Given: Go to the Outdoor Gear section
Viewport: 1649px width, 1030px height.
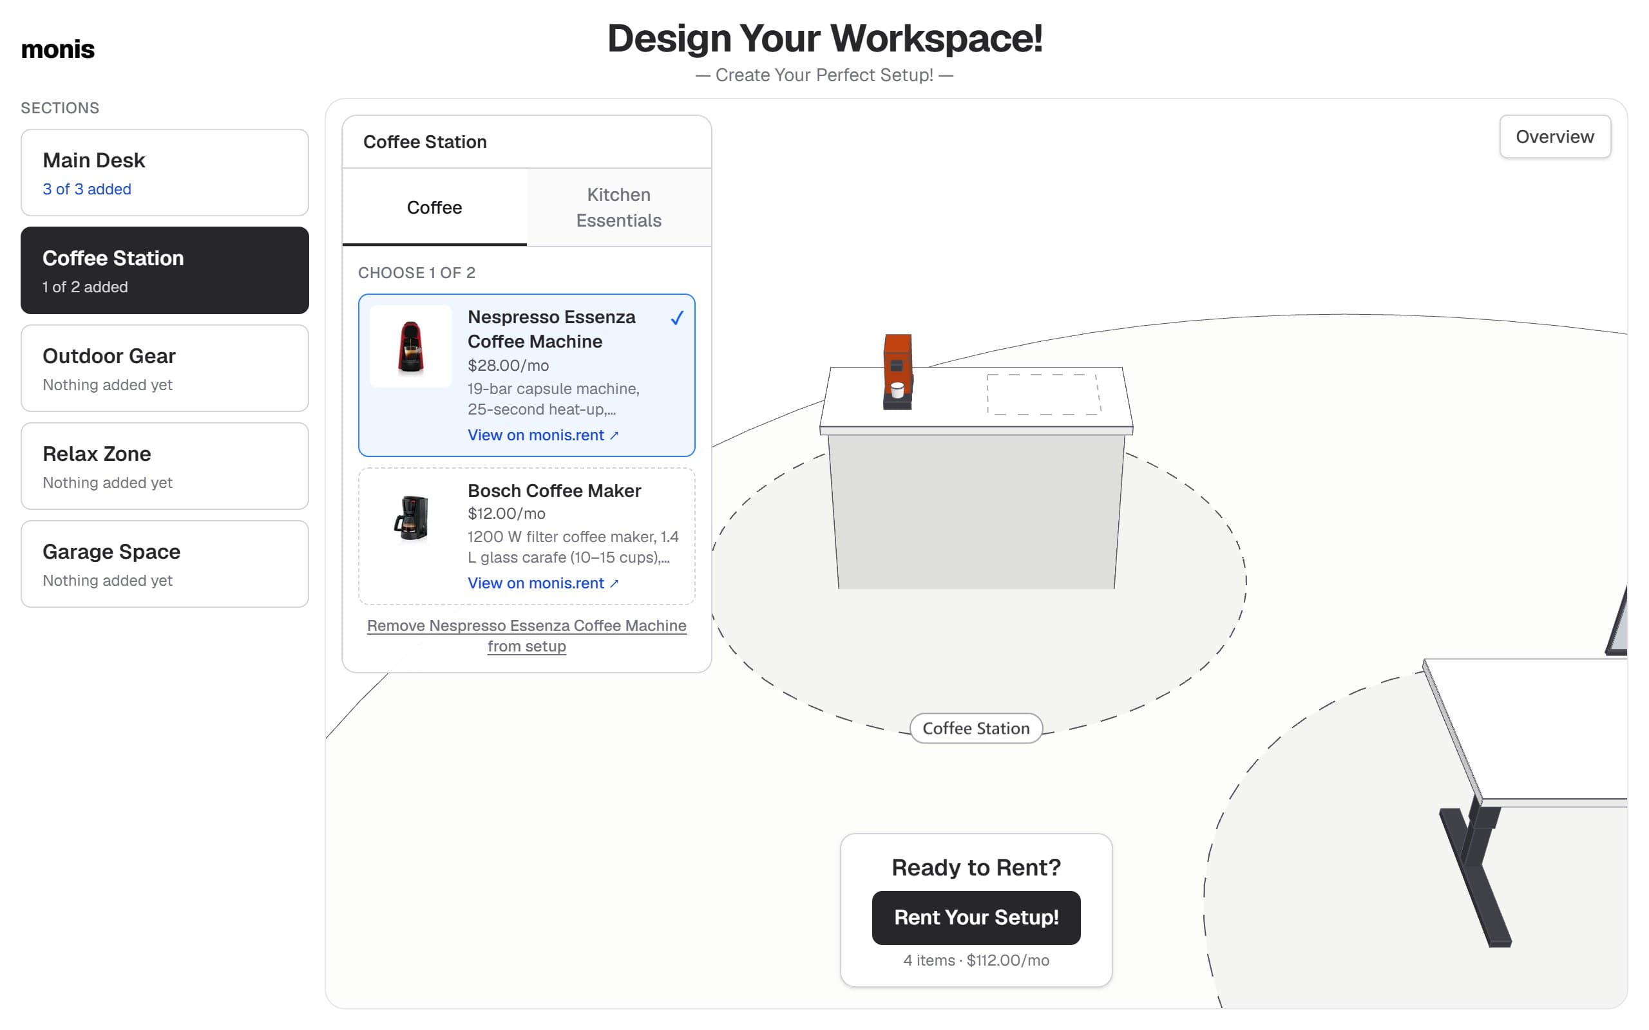Looking at the screenshot, I should click(165, 368).
